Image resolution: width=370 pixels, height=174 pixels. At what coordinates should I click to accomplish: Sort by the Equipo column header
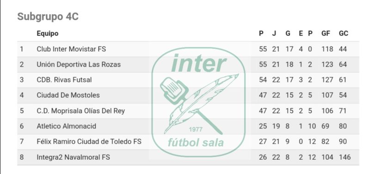[48, 33]
